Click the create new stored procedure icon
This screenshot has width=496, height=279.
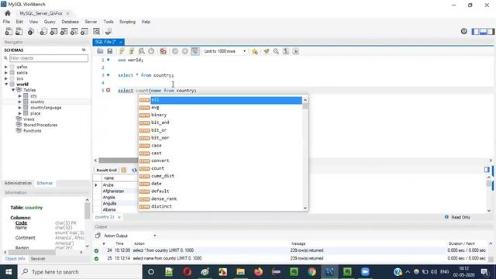click(74, 31)
